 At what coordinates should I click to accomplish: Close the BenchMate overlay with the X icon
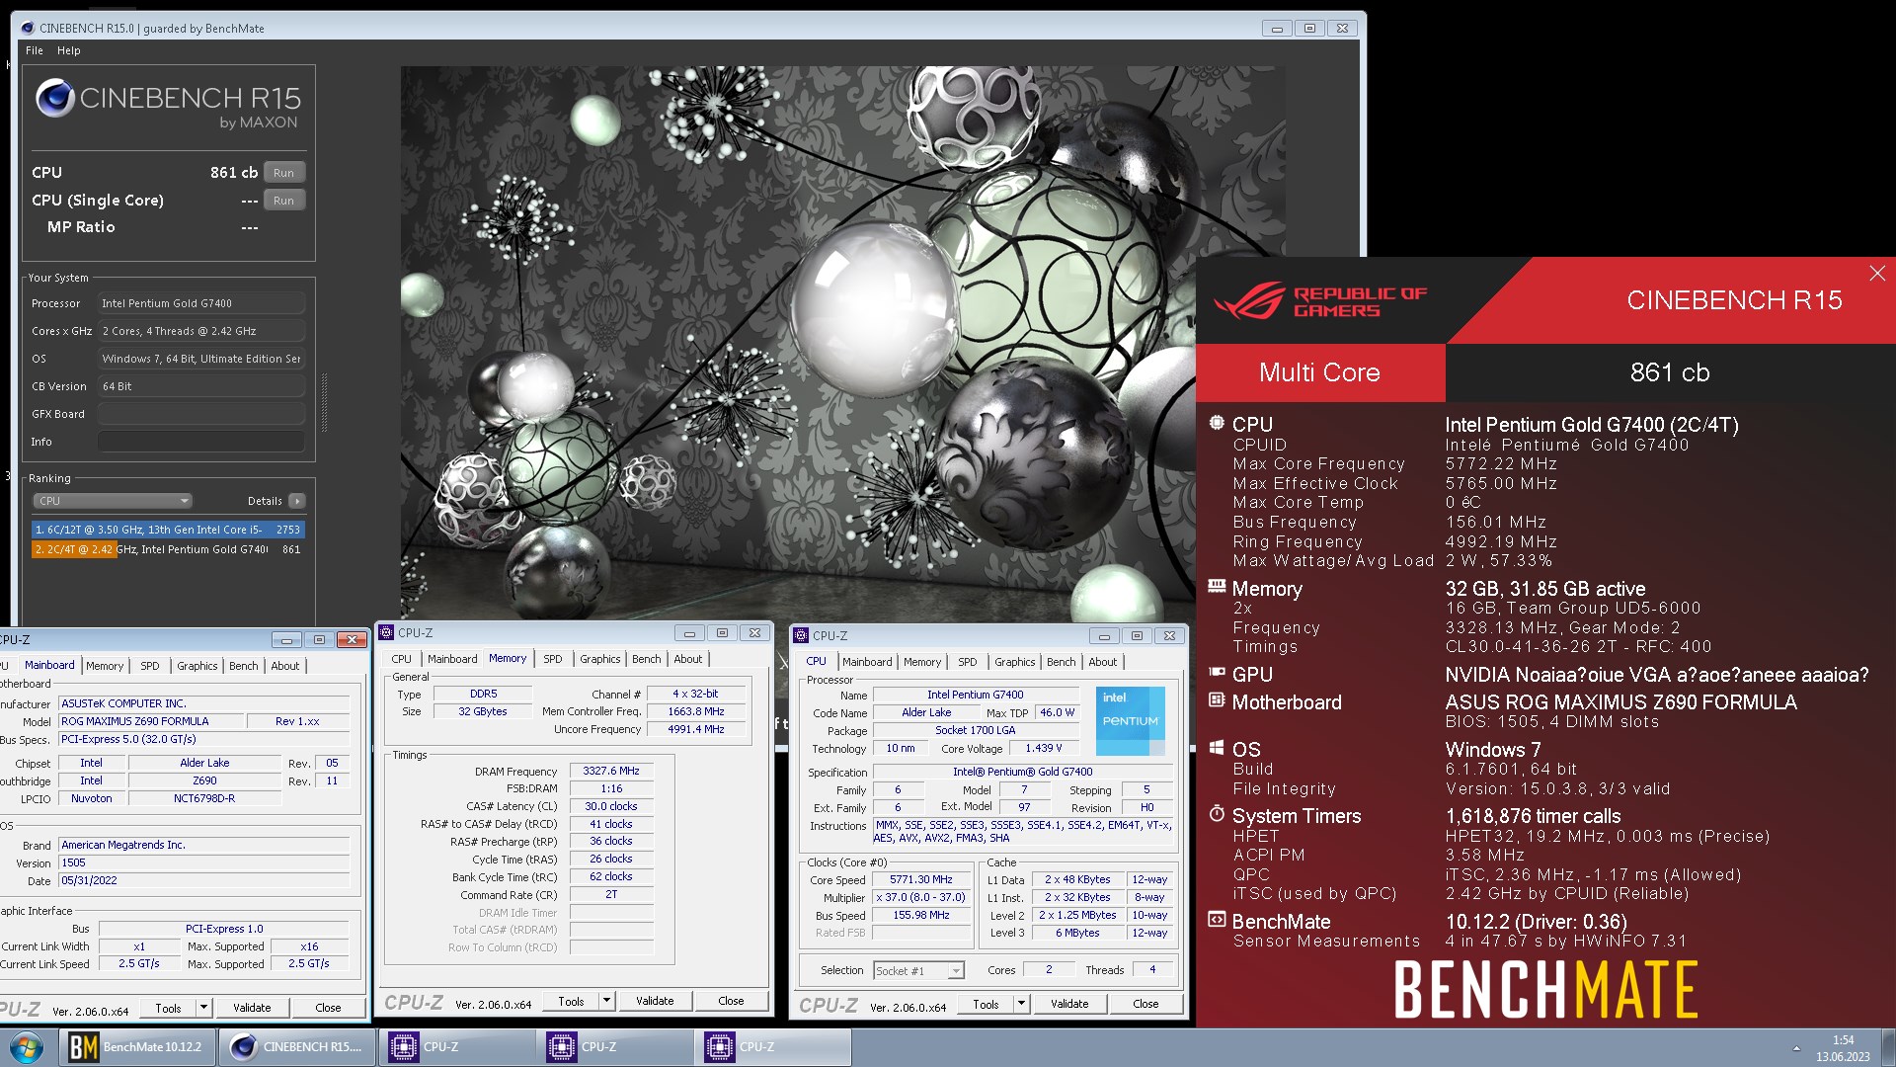click(1877, 274)
